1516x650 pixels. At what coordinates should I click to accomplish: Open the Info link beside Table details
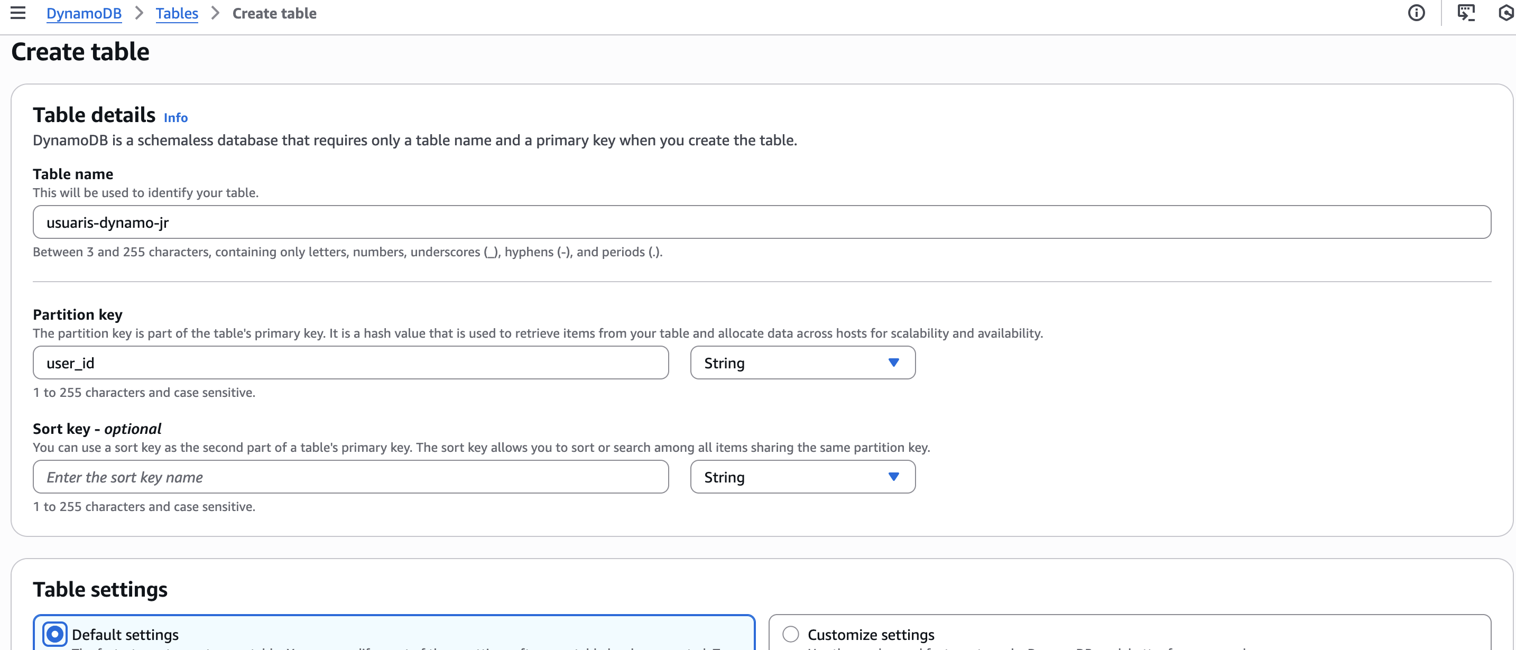[x=175, y=118]
